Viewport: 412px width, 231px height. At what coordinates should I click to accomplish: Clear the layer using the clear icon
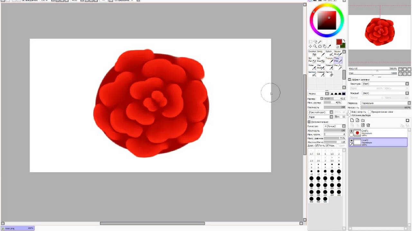click(363, 125)
